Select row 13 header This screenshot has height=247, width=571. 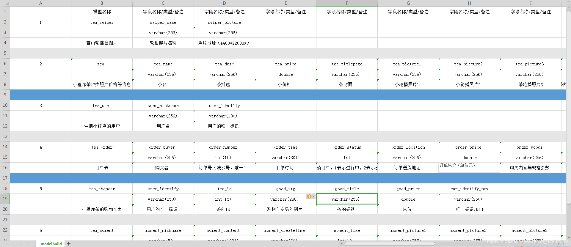(x=5, y=136)
